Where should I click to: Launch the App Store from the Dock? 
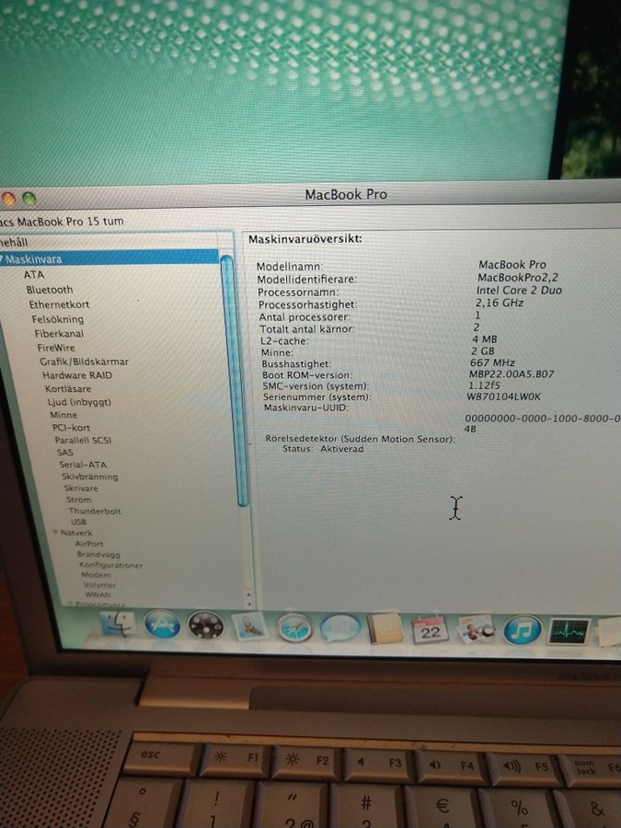(162, 625)
